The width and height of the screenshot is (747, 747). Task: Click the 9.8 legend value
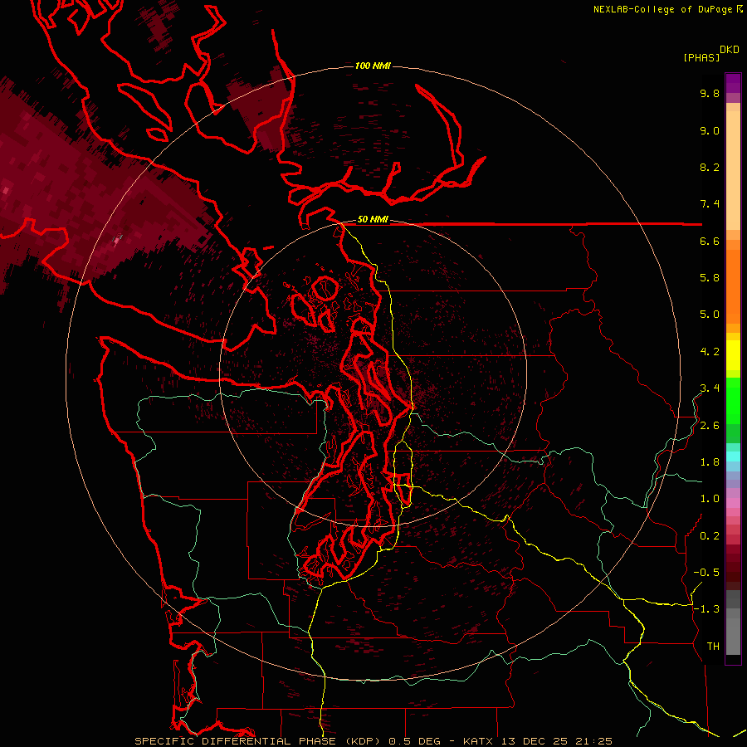710,93
